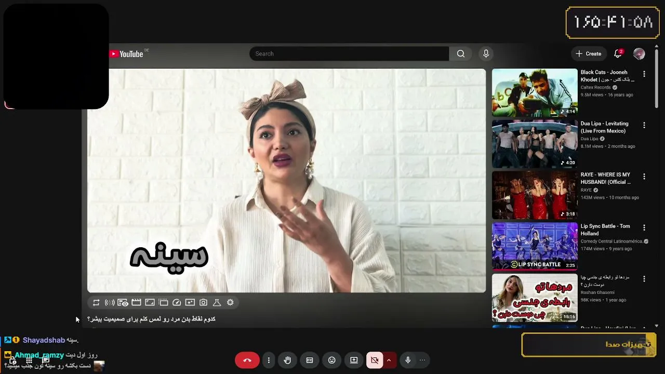Open menu for RAYE - WHERE IS MY HUSBAND
665x374 pixels.
pyautogui.click(x=644, y=177)
